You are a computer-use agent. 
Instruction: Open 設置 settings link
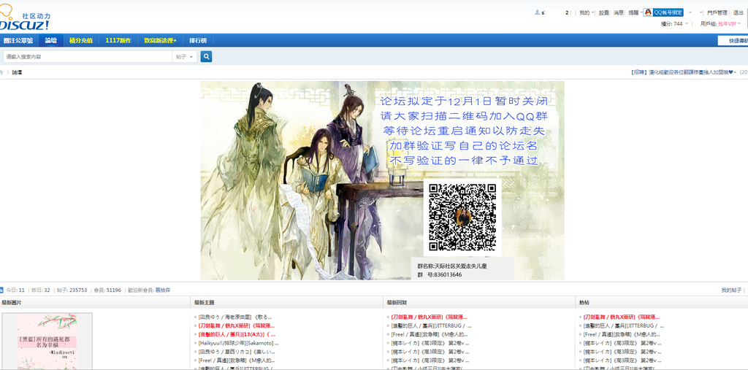click(604, 13)
